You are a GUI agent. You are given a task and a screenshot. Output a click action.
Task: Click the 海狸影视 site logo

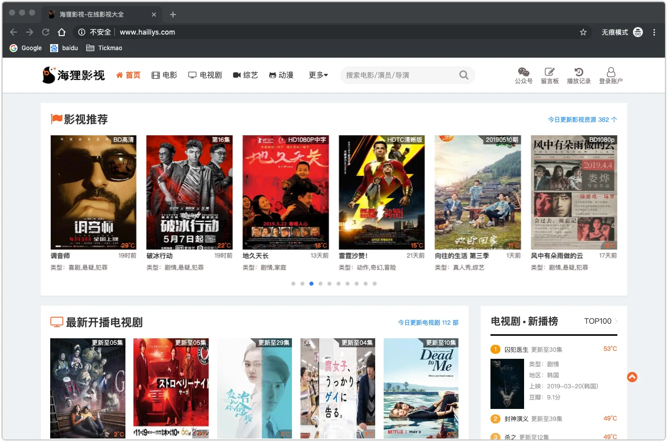click(74, 75)
